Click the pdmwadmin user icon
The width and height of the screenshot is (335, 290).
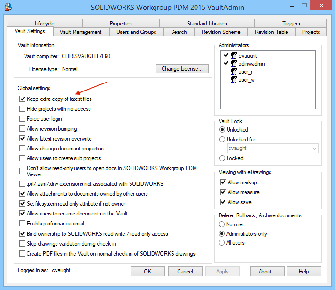(x=234, y=64)
